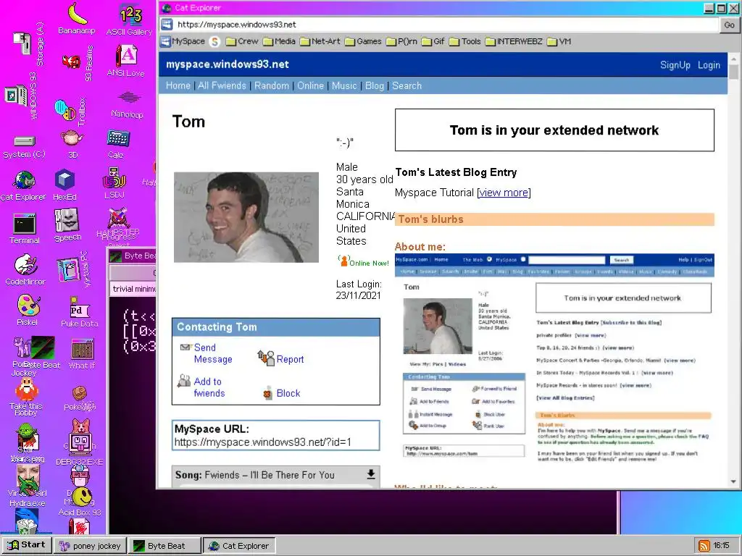The image size is (742, 556).
Task: Click the Go button by the address bar
Action: tap(729, 25)
